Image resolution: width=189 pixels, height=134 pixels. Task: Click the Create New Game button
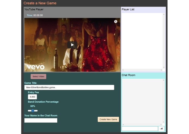[108, 119]
